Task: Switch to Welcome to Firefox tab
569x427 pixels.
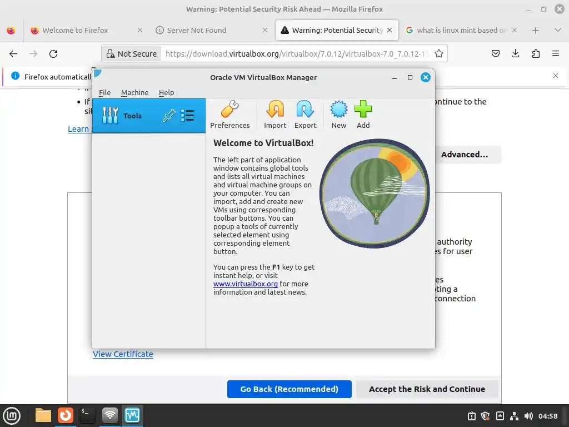Action: pos(75,30)
